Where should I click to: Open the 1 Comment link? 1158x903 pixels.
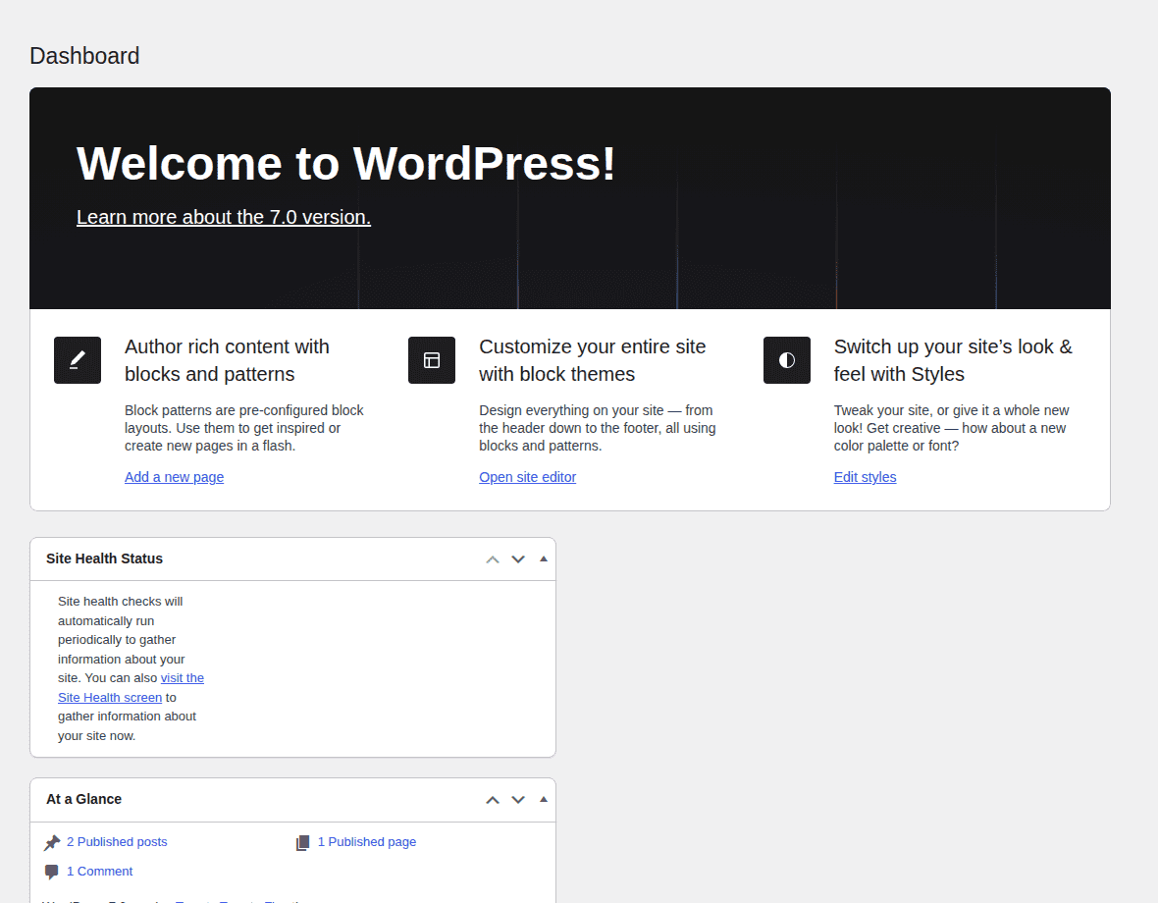point(100,872)
